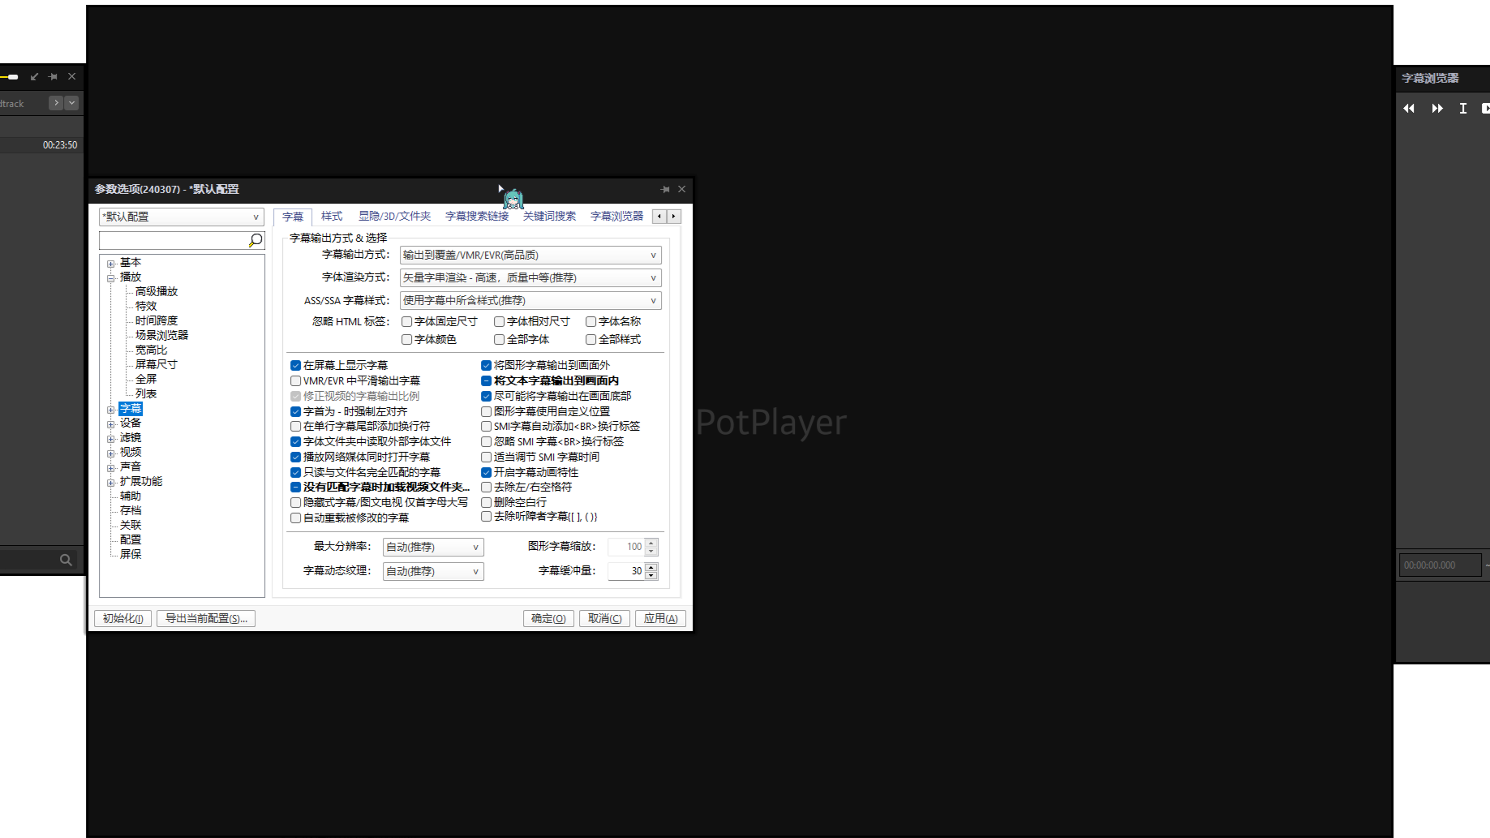The image size is (1490, 838).
Task: Open the 字幕输出方式 dropdown
Action: click(530, 255)
